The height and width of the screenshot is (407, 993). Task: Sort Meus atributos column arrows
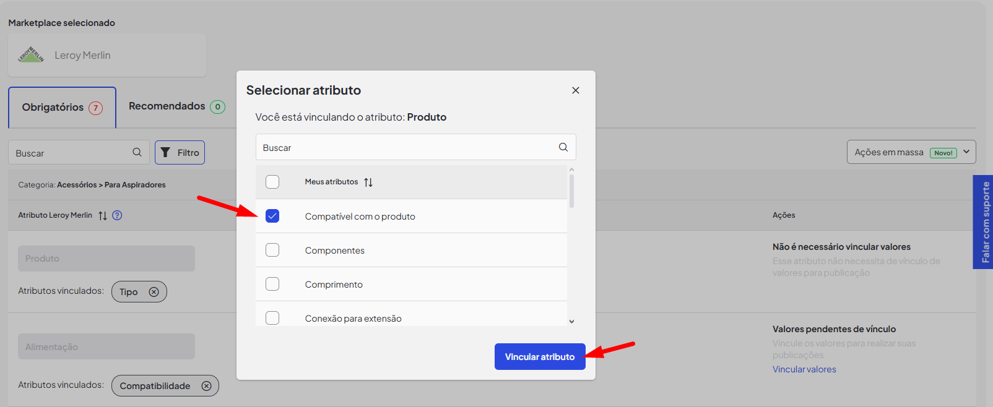click(x=368, y=182)
